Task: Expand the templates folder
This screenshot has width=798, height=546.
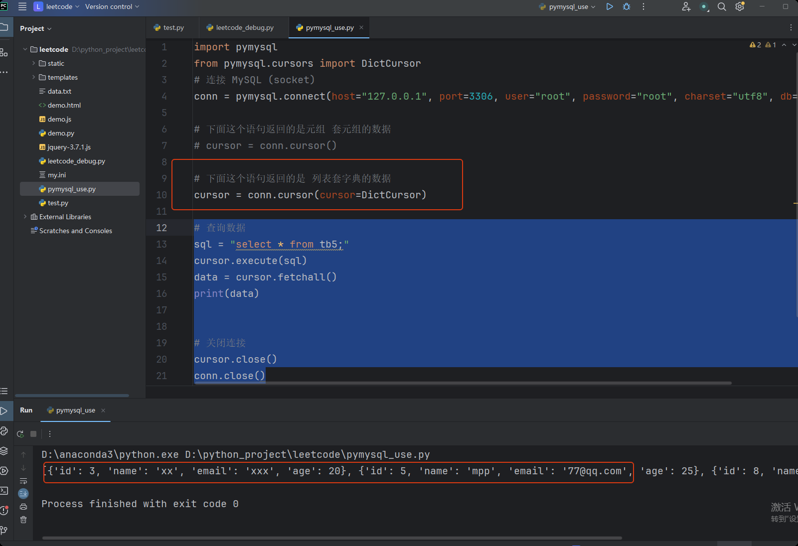Action: 33,77
